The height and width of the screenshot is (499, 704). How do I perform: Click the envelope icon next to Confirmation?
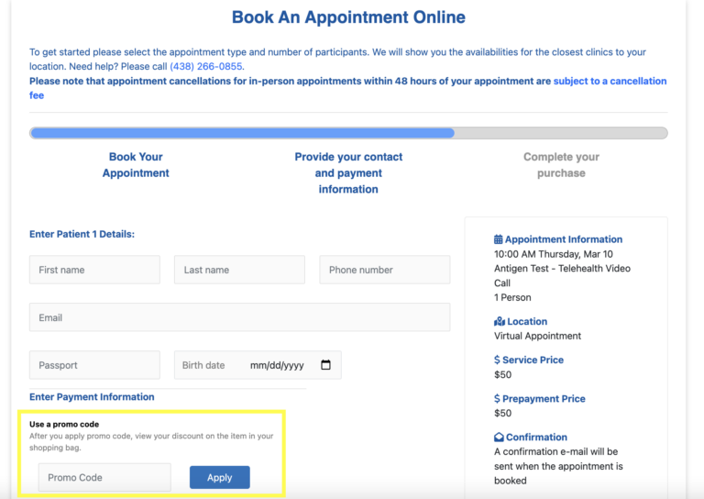pyautogui.click(x=499, y=437)
